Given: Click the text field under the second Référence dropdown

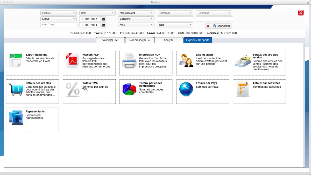Looking at the screenshot, I should (214, 19).
